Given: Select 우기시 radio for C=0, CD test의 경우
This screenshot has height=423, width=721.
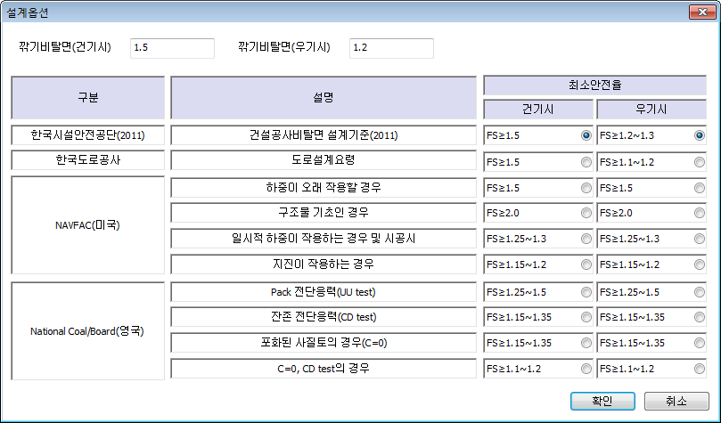Looking at the screenshot, I should (x=700, y=369).
